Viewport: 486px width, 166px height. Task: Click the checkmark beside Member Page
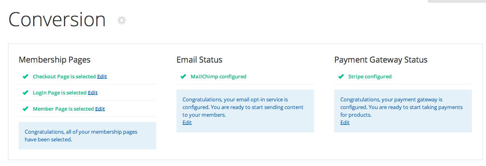tap(25, 109)
